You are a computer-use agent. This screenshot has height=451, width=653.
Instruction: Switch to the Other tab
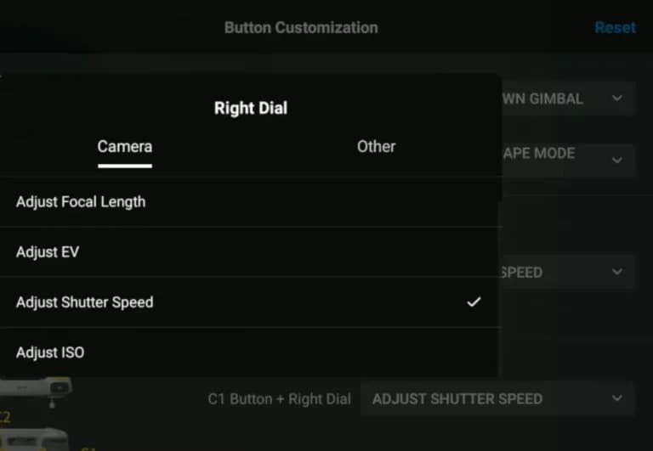tap(376, 147)
